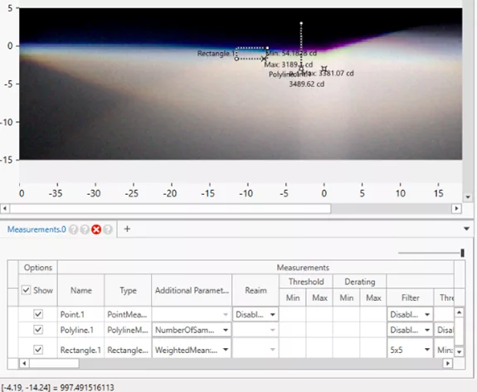Click the X max marker of Rectangle.1
Image resolution: width=477 pixels, height=392 pixels.
(x=264, y=59)
